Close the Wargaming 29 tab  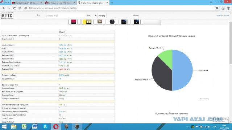(41, 3)
